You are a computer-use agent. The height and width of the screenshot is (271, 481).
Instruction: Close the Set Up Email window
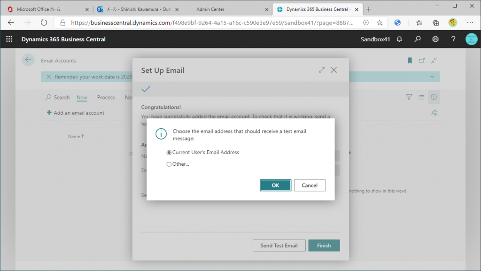coord(334,70)
